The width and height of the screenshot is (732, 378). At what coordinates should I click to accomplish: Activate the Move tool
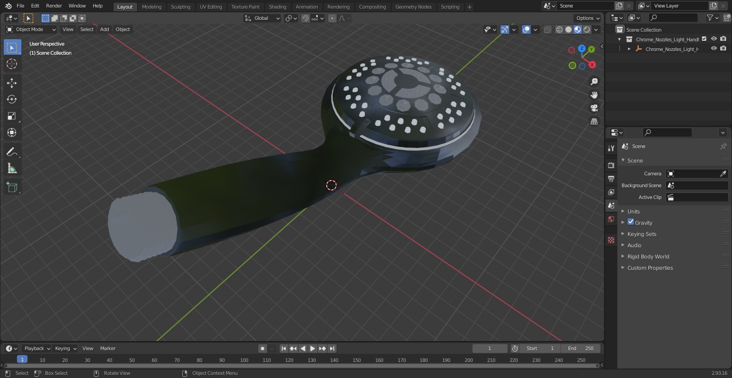(x=12, y=83)
